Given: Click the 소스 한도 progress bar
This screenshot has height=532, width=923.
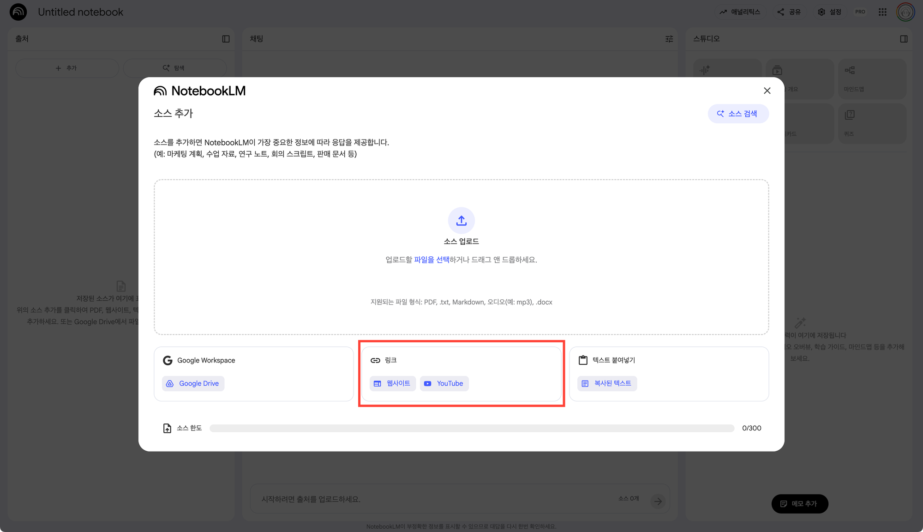Looking at the screenshot, I should tap(472, 429).
